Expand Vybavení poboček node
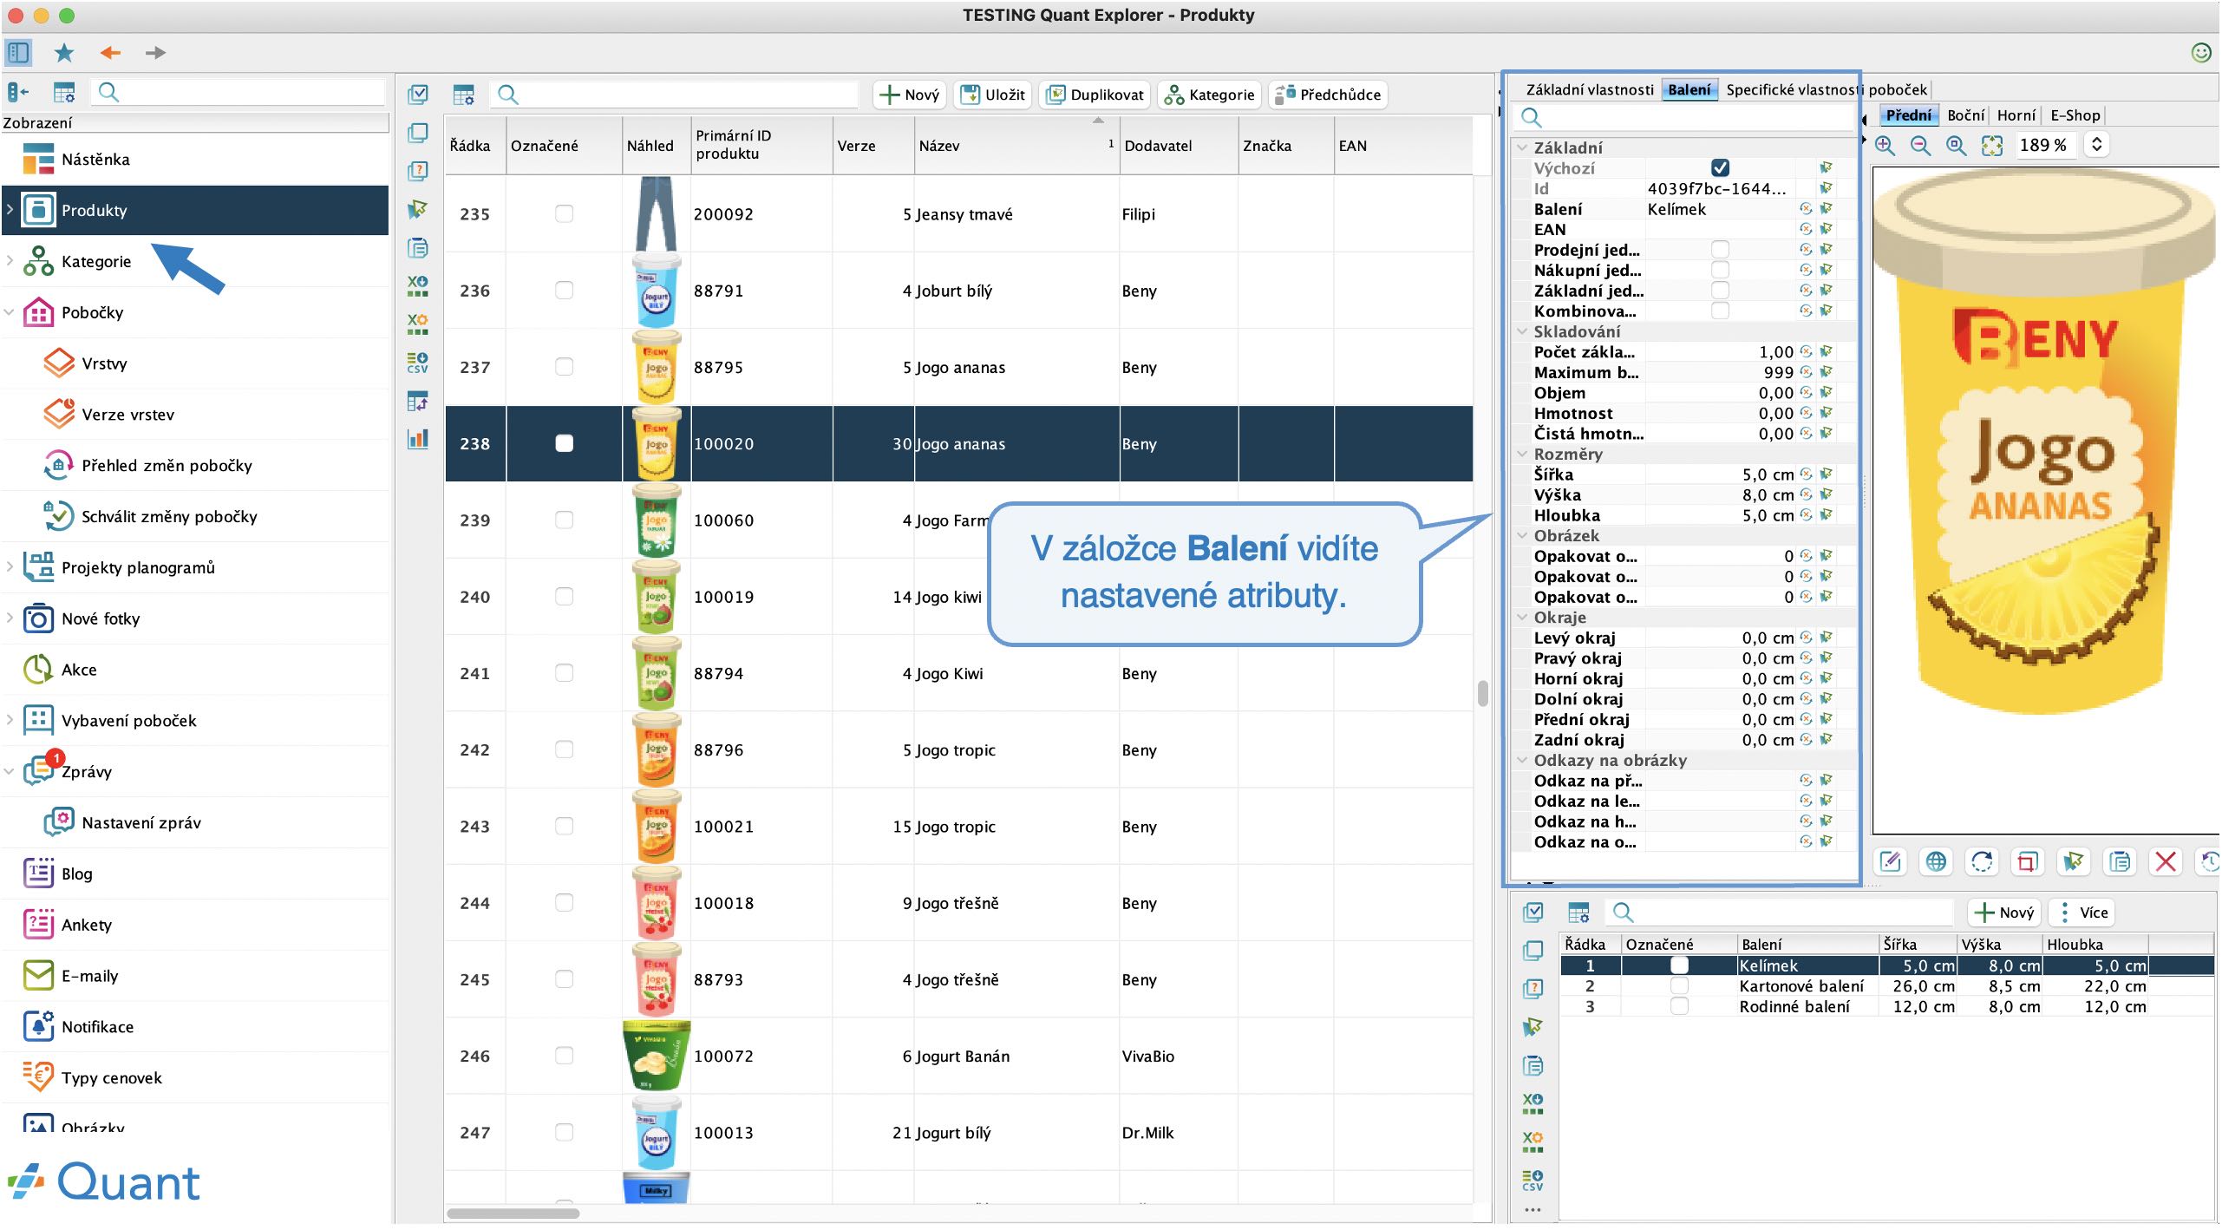The width and height of the screenshot is (2222, 1230). (x=10, y=721)
